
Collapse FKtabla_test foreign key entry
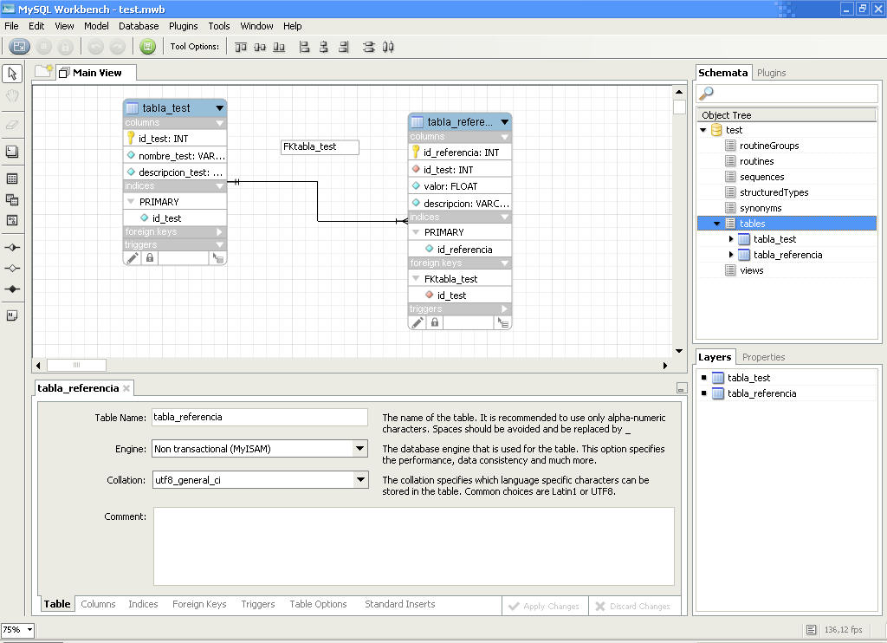coord(416,278)
